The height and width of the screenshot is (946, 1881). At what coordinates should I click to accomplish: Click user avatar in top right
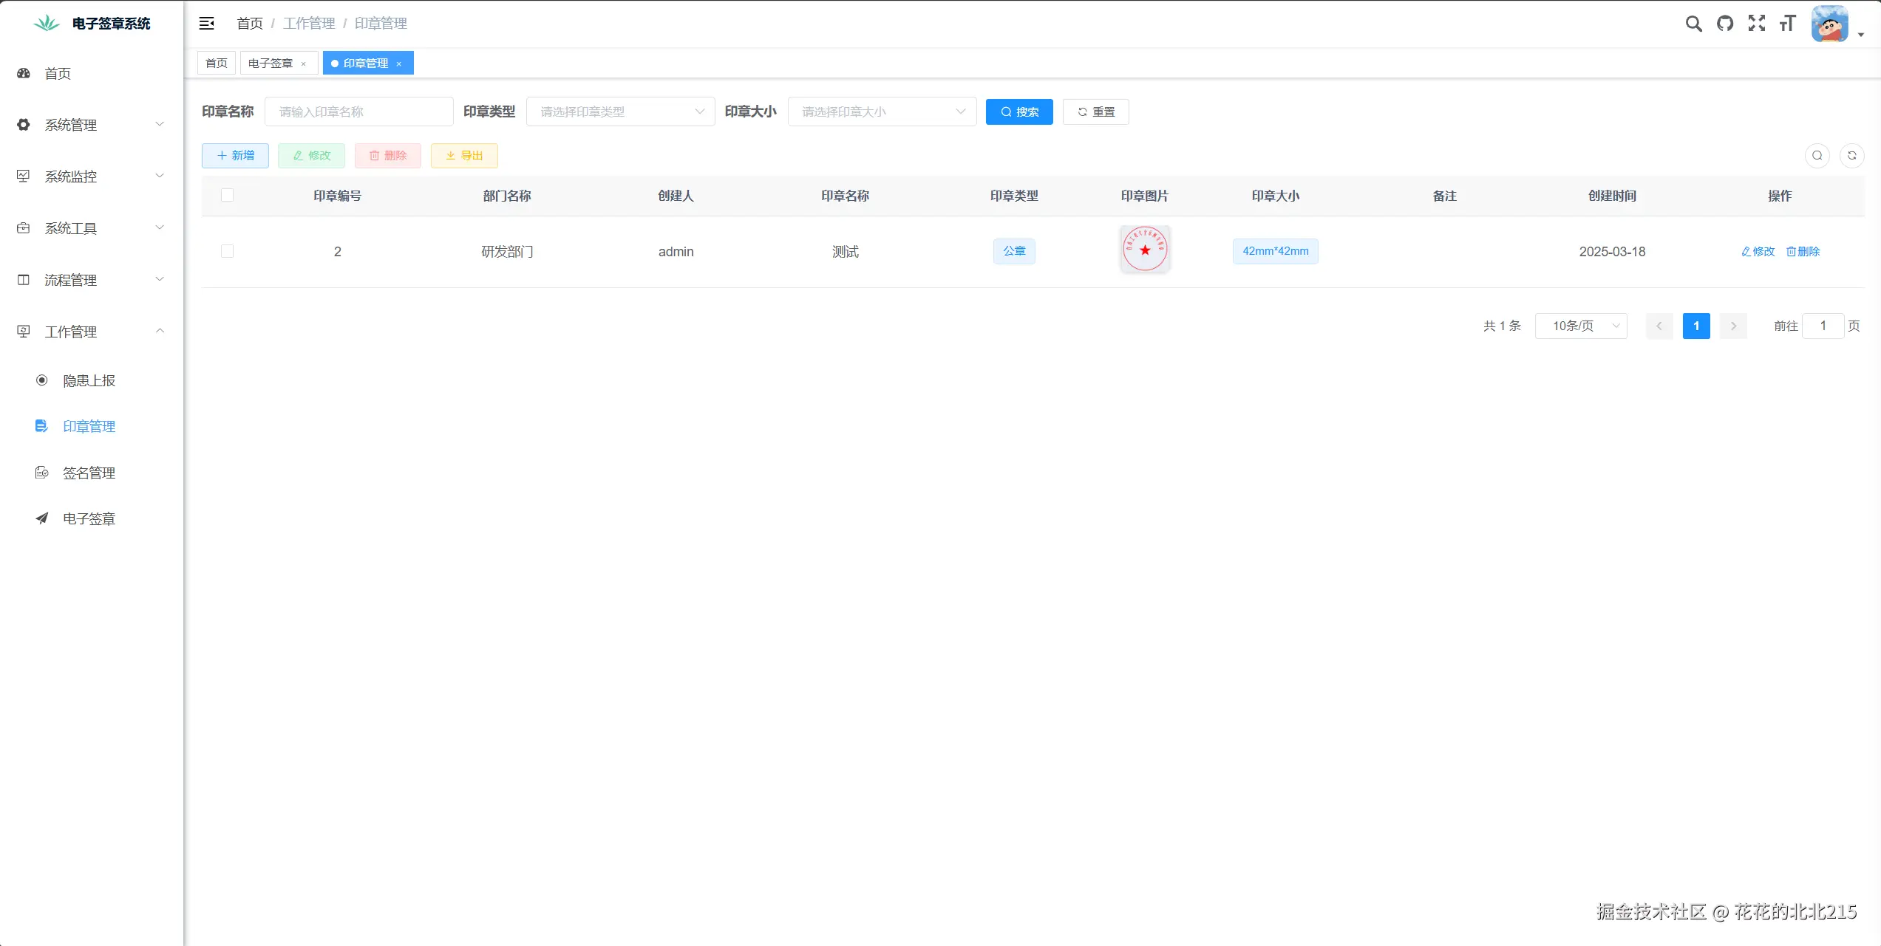tap(1829, 24)
